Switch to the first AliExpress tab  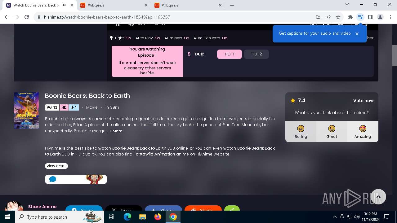pos(114,5)
